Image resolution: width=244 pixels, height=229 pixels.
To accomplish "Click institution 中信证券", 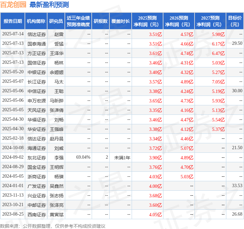I will pos(37,91).
